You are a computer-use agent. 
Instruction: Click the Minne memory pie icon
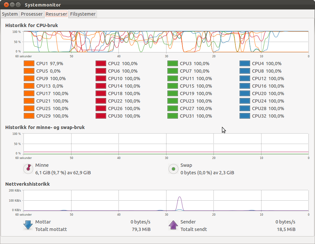tap(28, 169)
